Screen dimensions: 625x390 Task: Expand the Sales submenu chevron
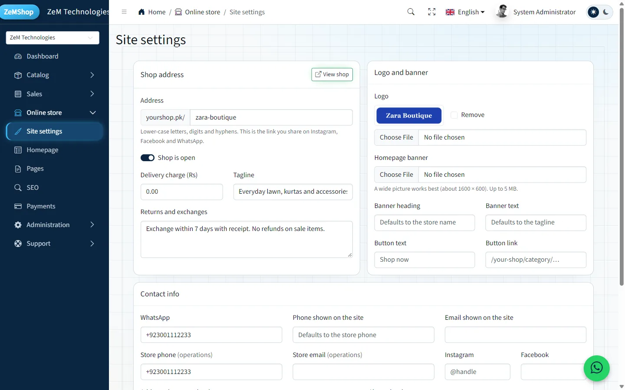pyautogui.click(x=92, y=94)
